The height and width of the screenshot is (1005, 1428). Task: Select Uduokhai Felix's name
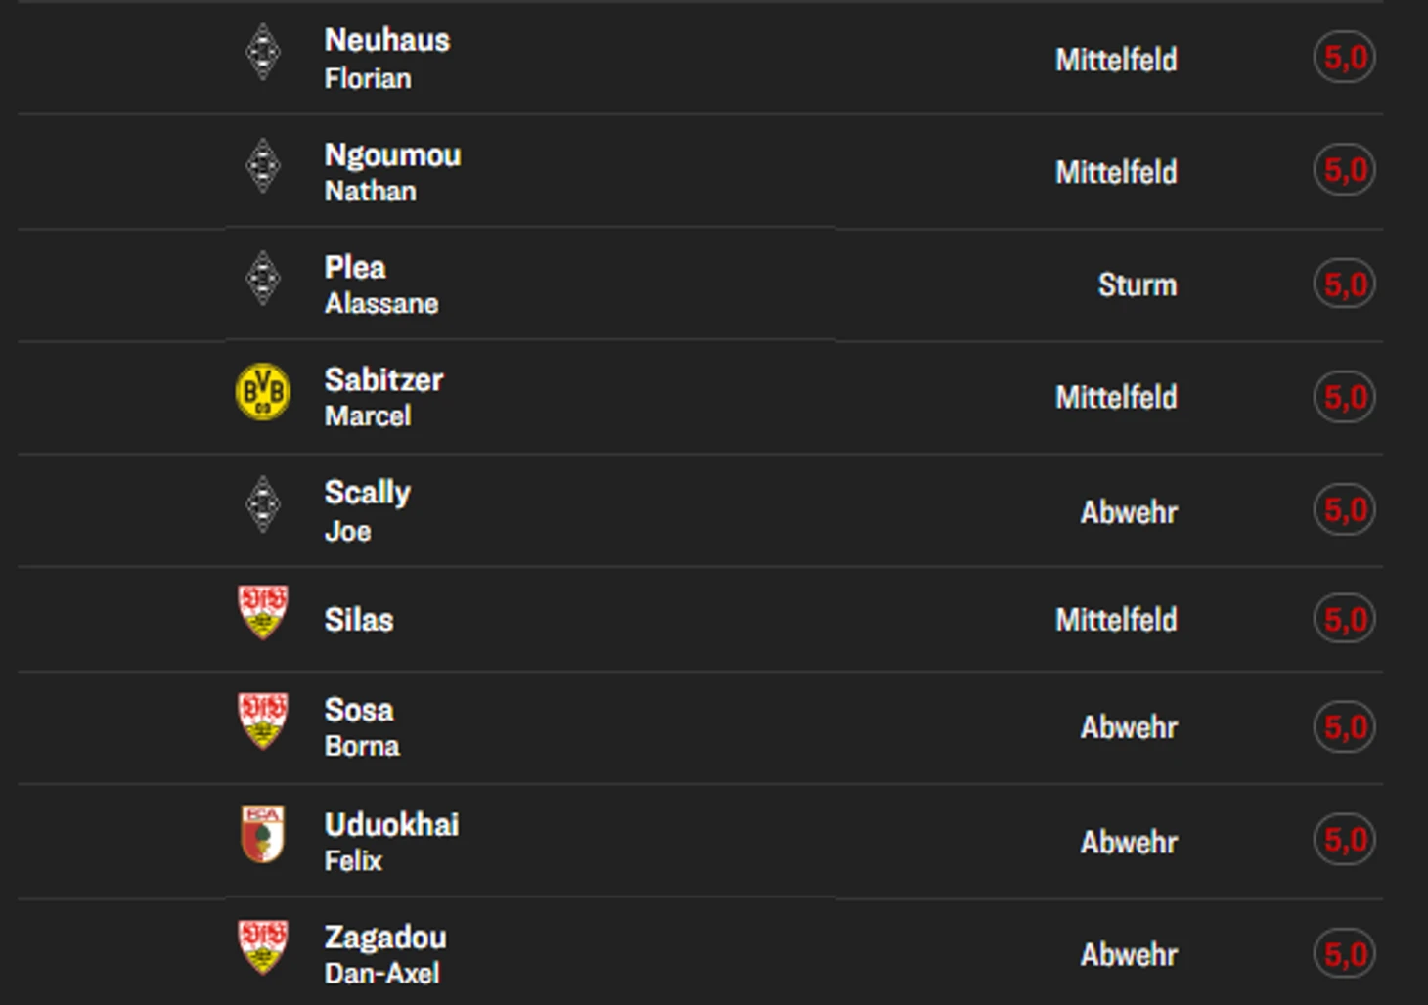[390, 841]
